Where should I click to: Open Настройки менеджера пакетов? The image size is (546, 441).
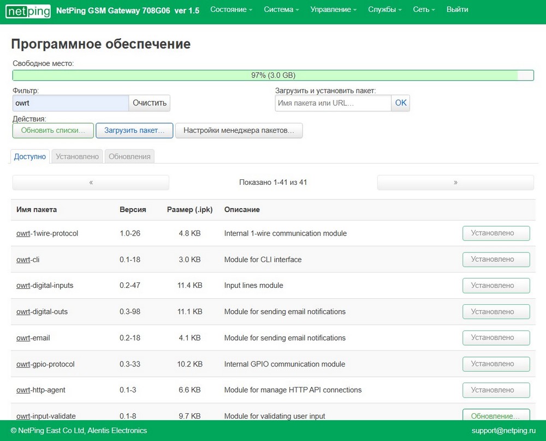pyautogui.click(x=239, y=131)
